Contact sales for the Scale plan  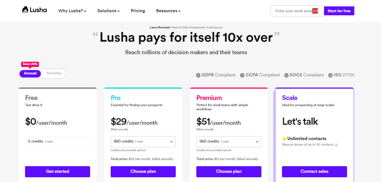[314, 171]
